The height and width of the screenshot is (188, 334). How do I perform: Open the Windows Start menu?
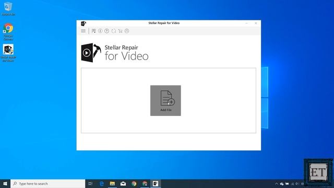click(5, 183)
